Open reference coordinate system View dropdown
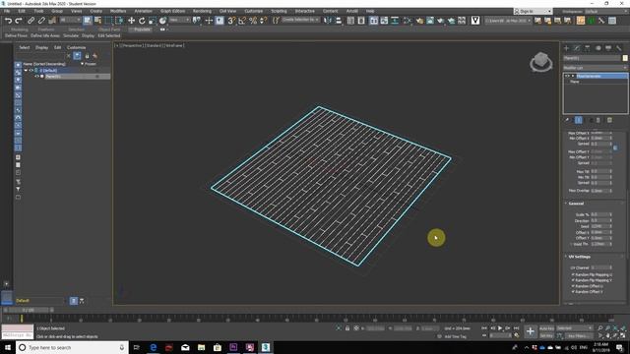Image resolution: width=630 pixels, height=354 pixels. click(x=179, y=20)
